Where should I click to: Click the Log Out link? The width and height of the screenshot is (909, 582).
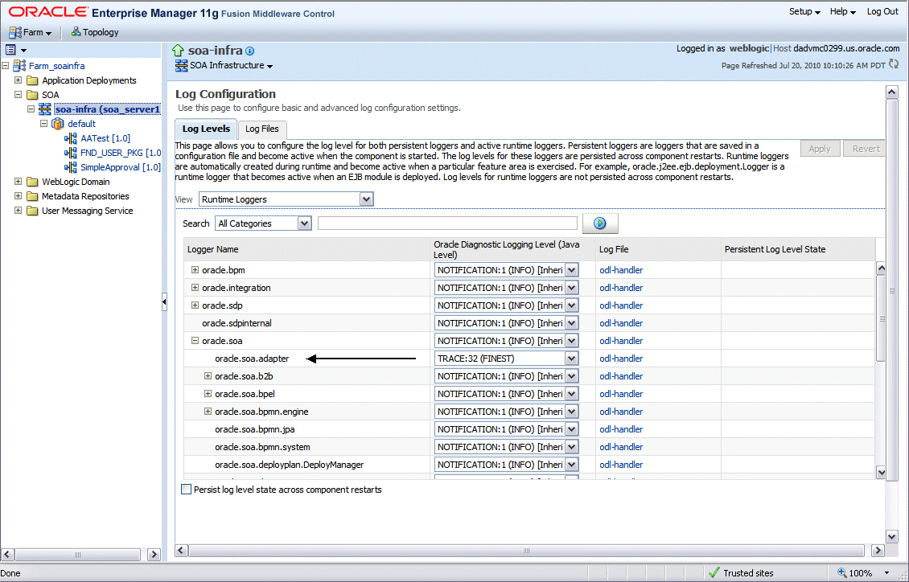(882, 11)
